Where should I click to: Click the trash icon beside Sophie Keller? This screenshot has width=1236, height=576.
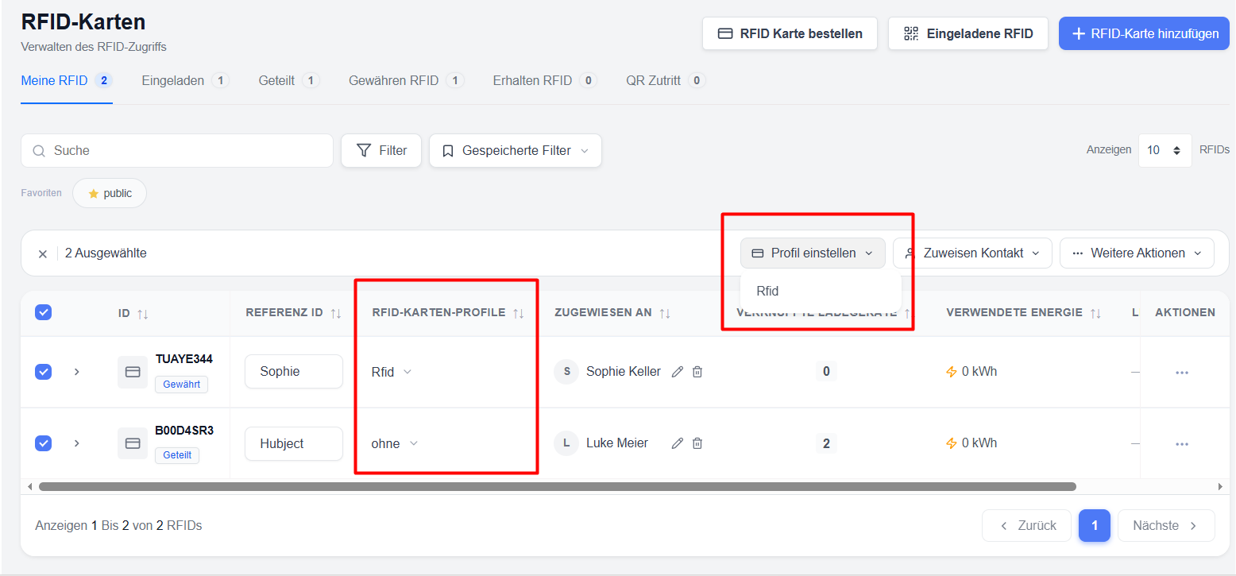697,372
